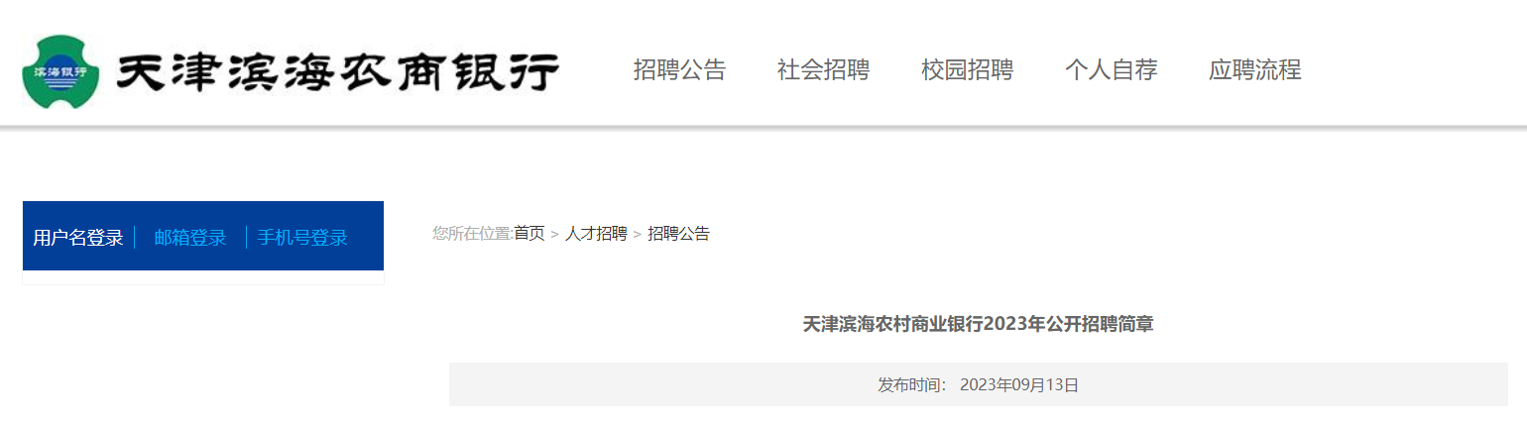The width and height of the screenshot is (1527, 423).
Task: Click the 人才招聘 breadcrumb link
Action: click(x=596, y=234)
